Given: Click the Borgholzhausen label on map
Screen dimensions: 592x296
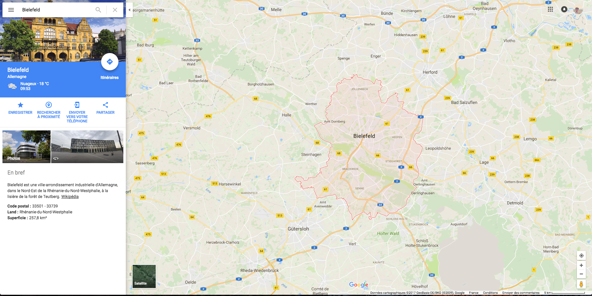Looking at the screenshot, I should tap(261, 84).
